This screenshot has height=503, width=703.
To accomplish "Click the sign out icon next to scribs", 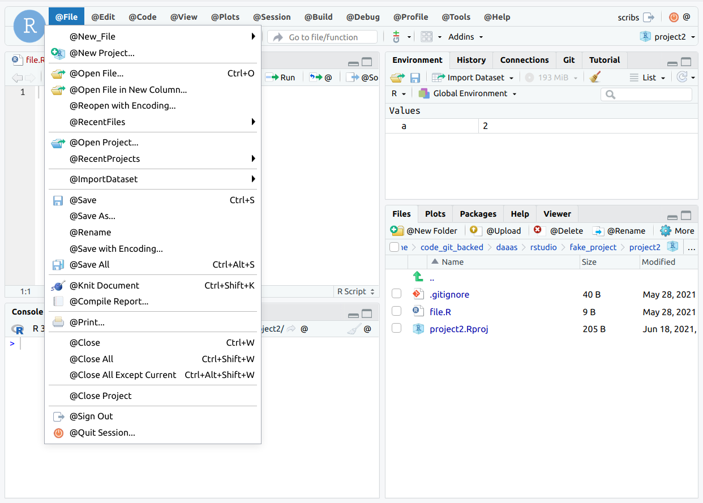I will pyautogui.click(x=648, y=18).
